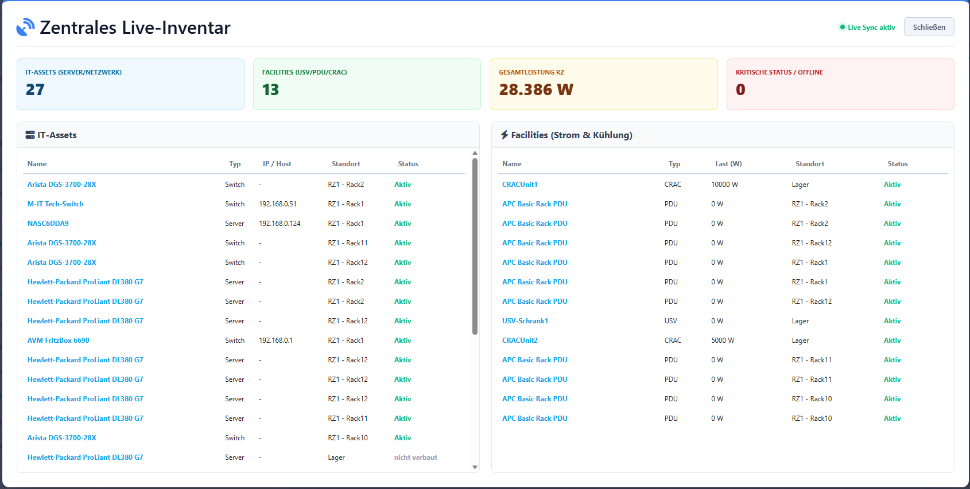Click the 'nicht verbaut' status text
The image size is (970, 489).
click(x=416, y=457)
